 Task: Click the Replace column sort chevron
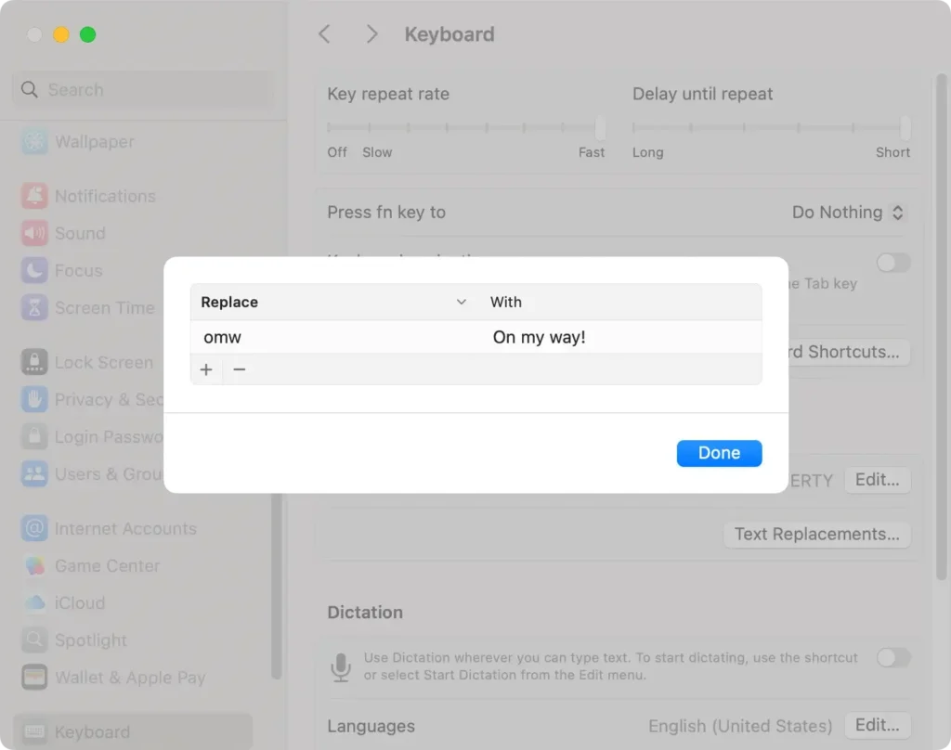[462, 303]
